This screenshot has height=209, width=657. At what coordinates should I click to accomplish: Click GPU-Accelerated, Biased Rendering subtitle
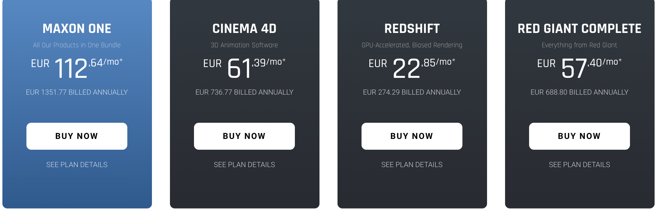tap(412, 45)
